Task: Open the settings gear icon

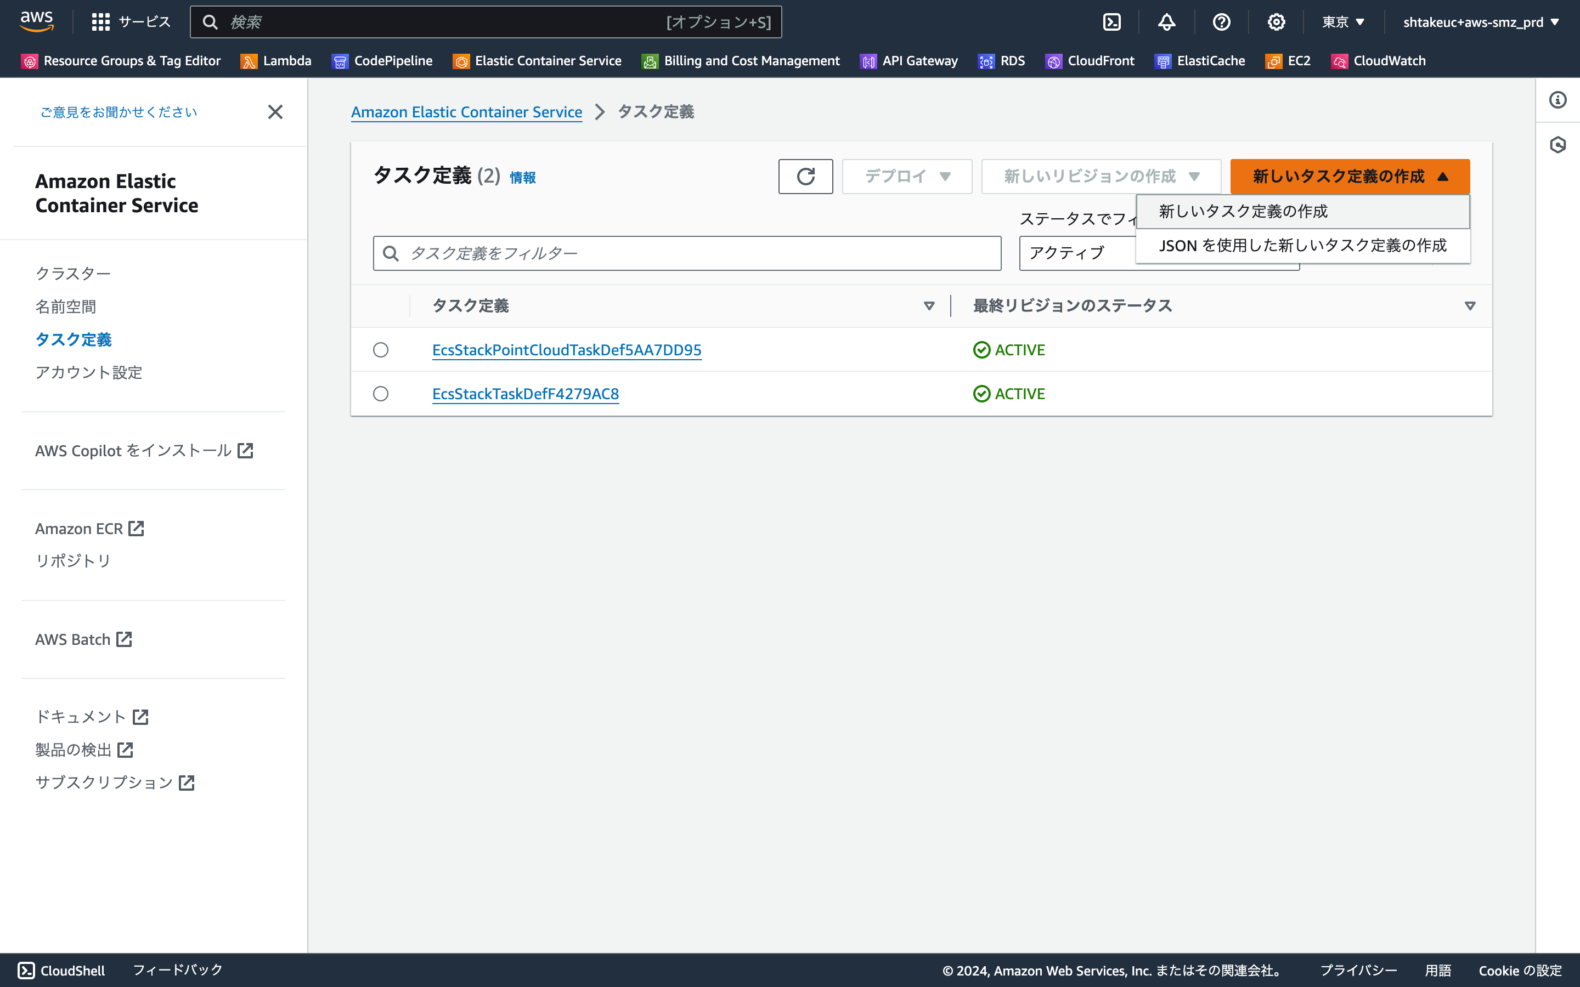Action: tap(1277, 22)
